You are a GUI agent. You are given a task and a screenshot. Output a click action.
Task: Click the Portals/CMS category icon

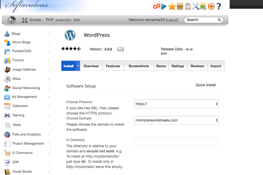pos(7,51)
